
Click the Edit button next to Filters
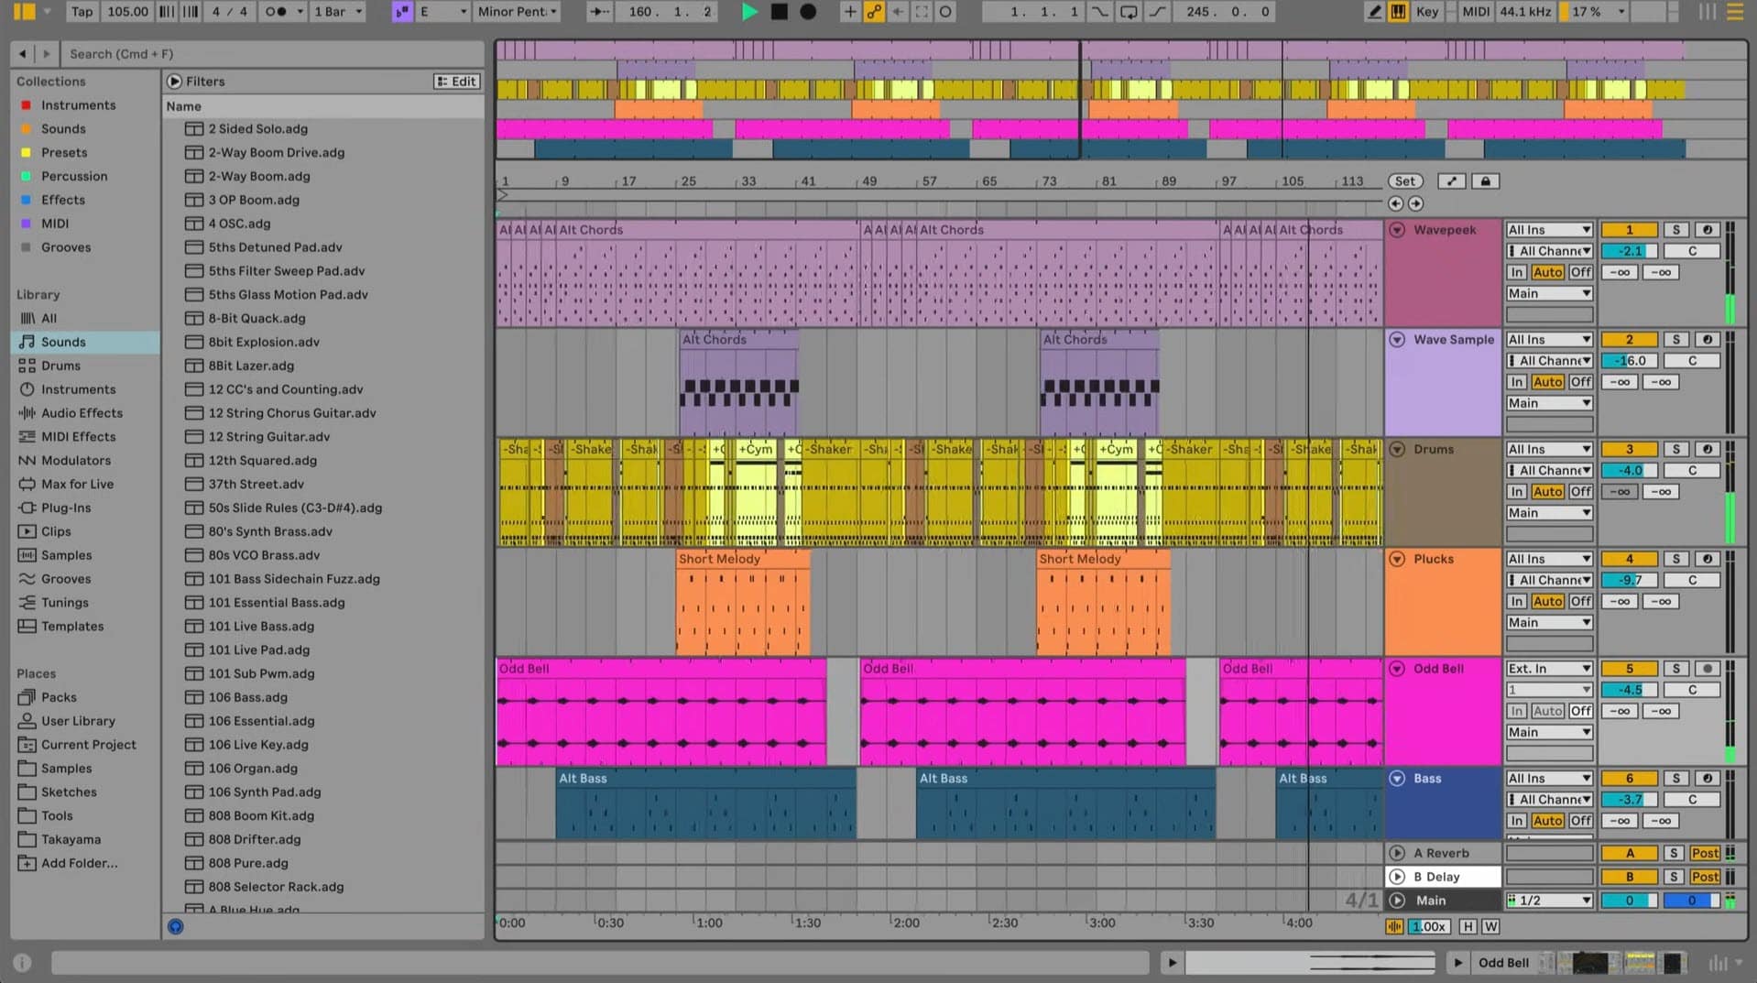click(x=456, y=81)
